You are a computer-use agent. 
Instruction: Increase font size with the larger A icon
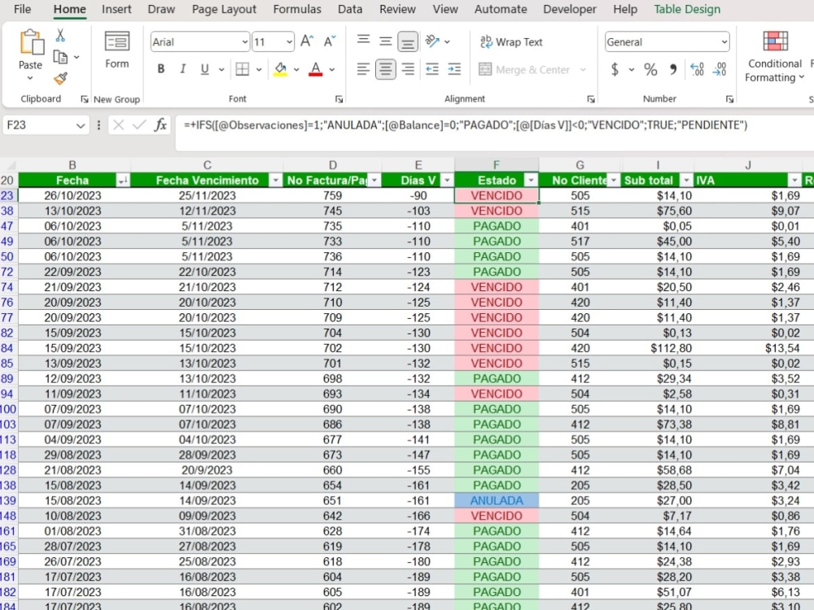pos(307,41)
